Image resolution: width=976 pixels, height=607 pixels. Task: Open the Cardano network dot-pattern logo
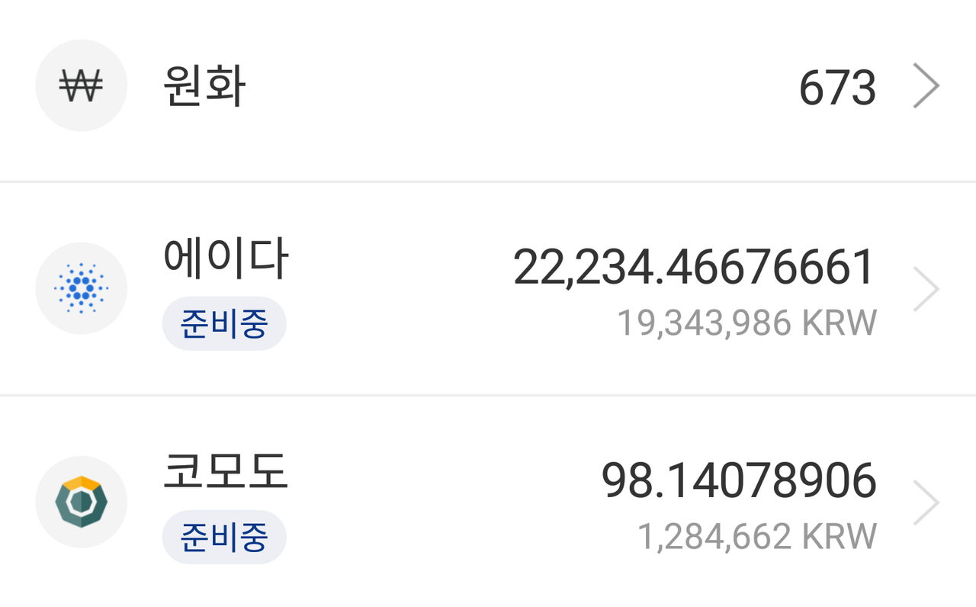82,288
